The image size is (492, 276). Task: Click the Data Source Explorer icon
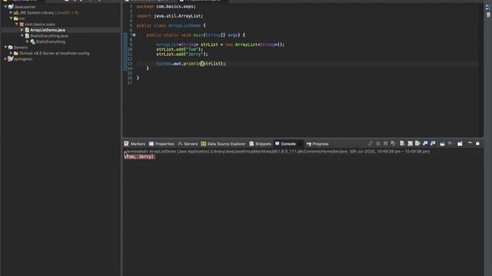pyautogui.click(x=203, y=143)
